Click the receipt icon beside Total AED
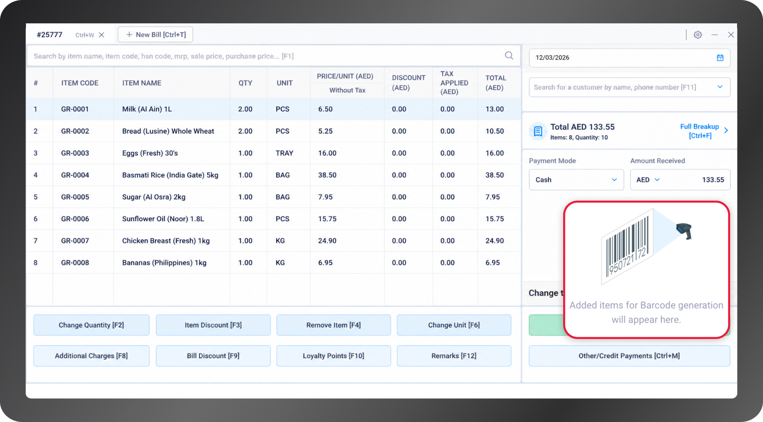Image resolution: width=763 pixels, height=422 pixels. (538, 131)
